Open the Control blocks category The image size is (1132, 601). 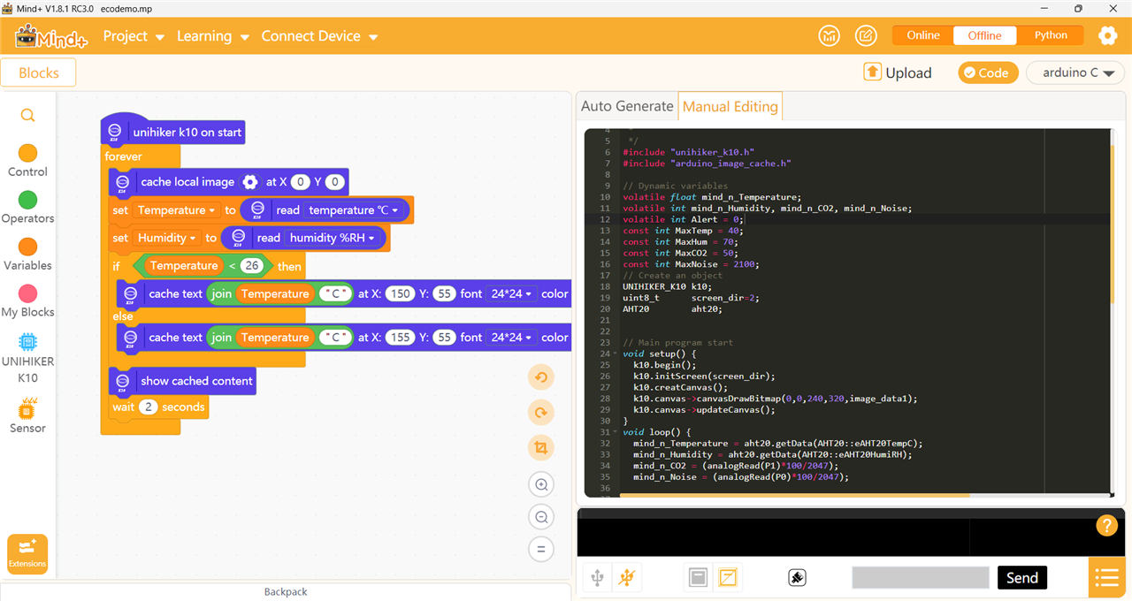27,161
